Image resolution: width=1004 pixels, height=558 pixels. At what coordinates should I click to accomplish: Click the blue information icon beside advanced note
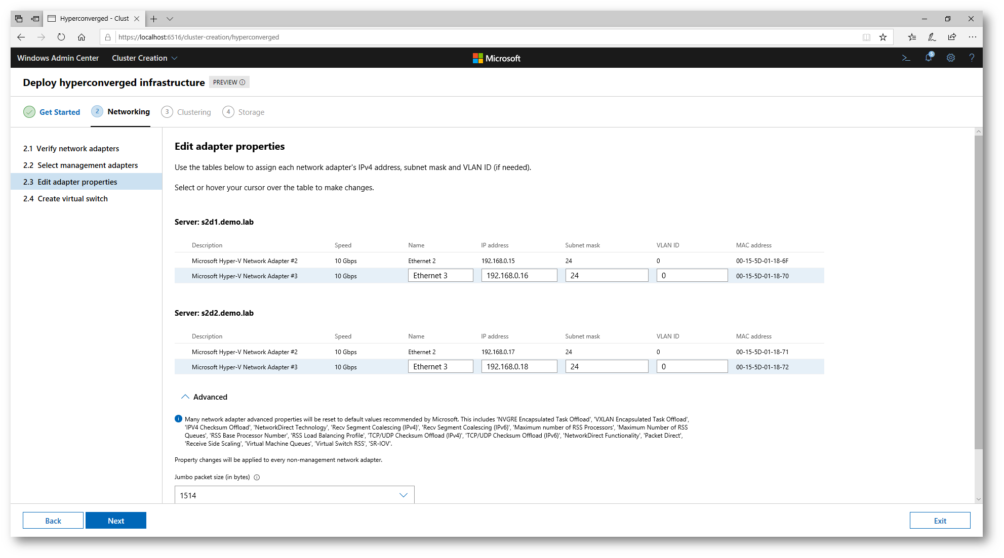tap(178, 419)
